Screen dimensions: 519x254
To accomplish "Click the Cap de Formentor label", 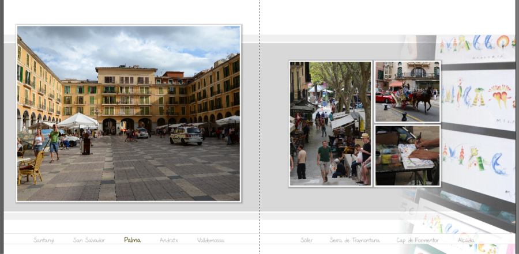I will pyautogui.click(x=418, y=240).
